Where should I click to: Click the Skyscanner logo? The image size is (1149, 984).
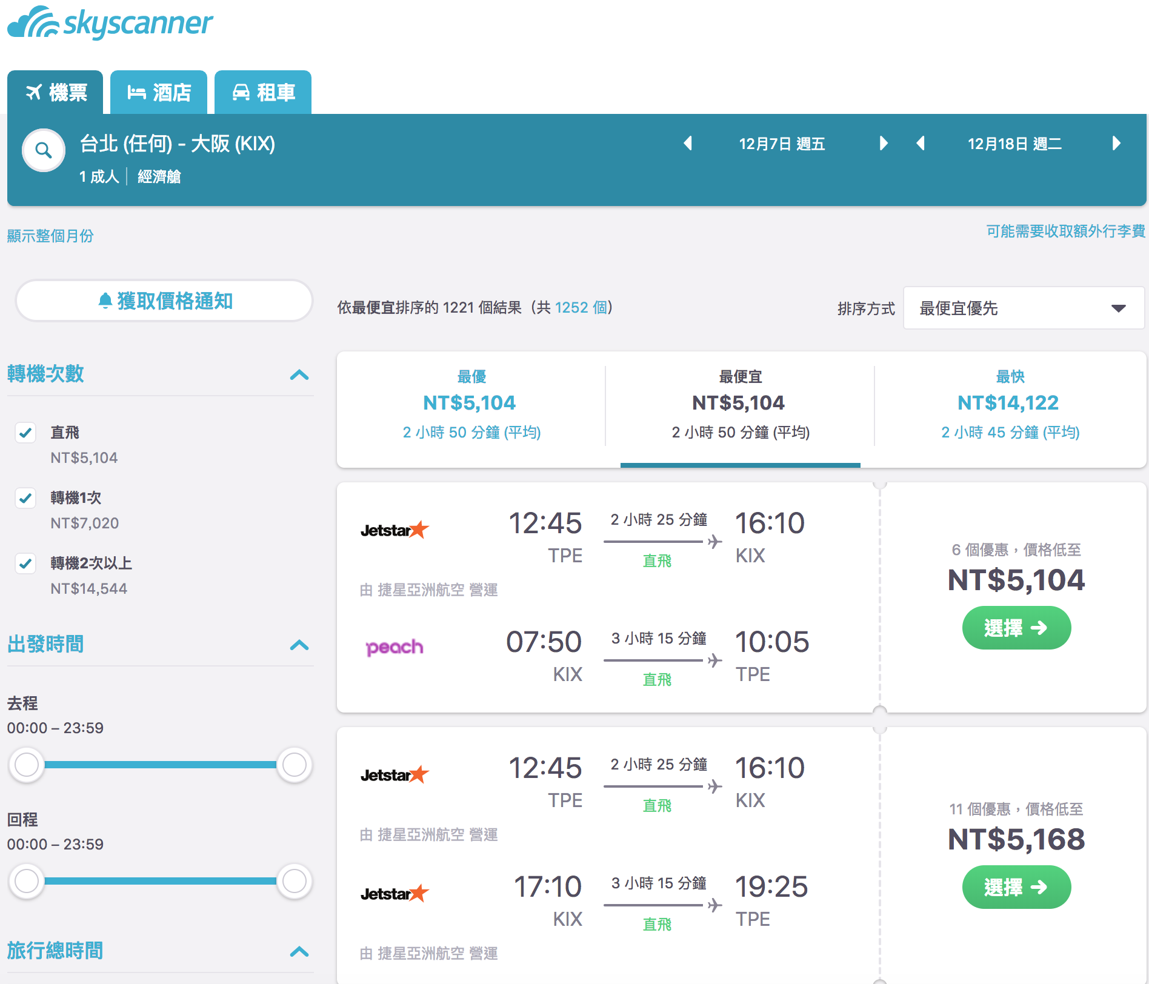click(110, 23)
